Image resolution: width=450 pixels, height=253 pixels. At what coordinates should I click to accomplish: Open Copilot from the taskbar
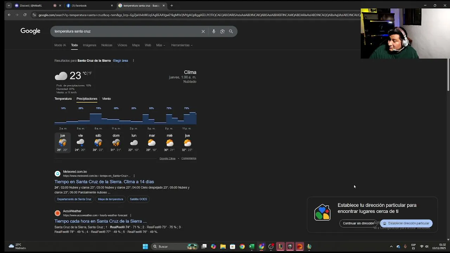[213, 246]
